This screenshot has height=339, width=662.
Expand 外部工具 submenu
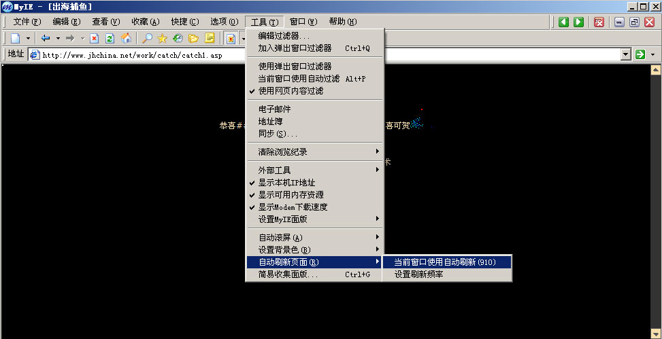[314, 171]
